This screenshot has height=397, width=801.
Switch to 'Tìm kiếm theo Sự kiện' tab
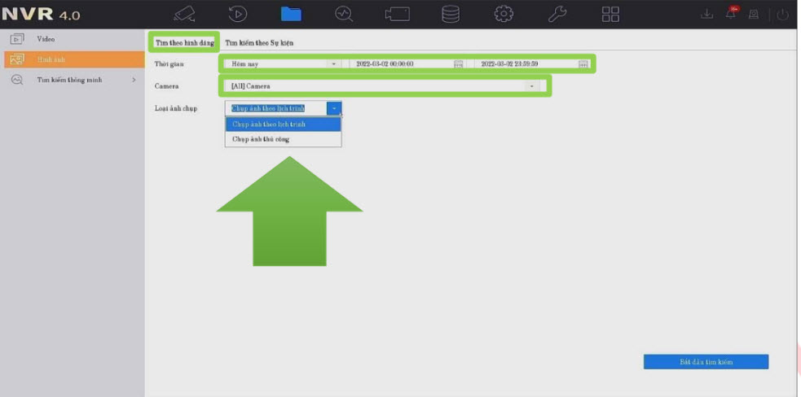(x=259, y=42)
